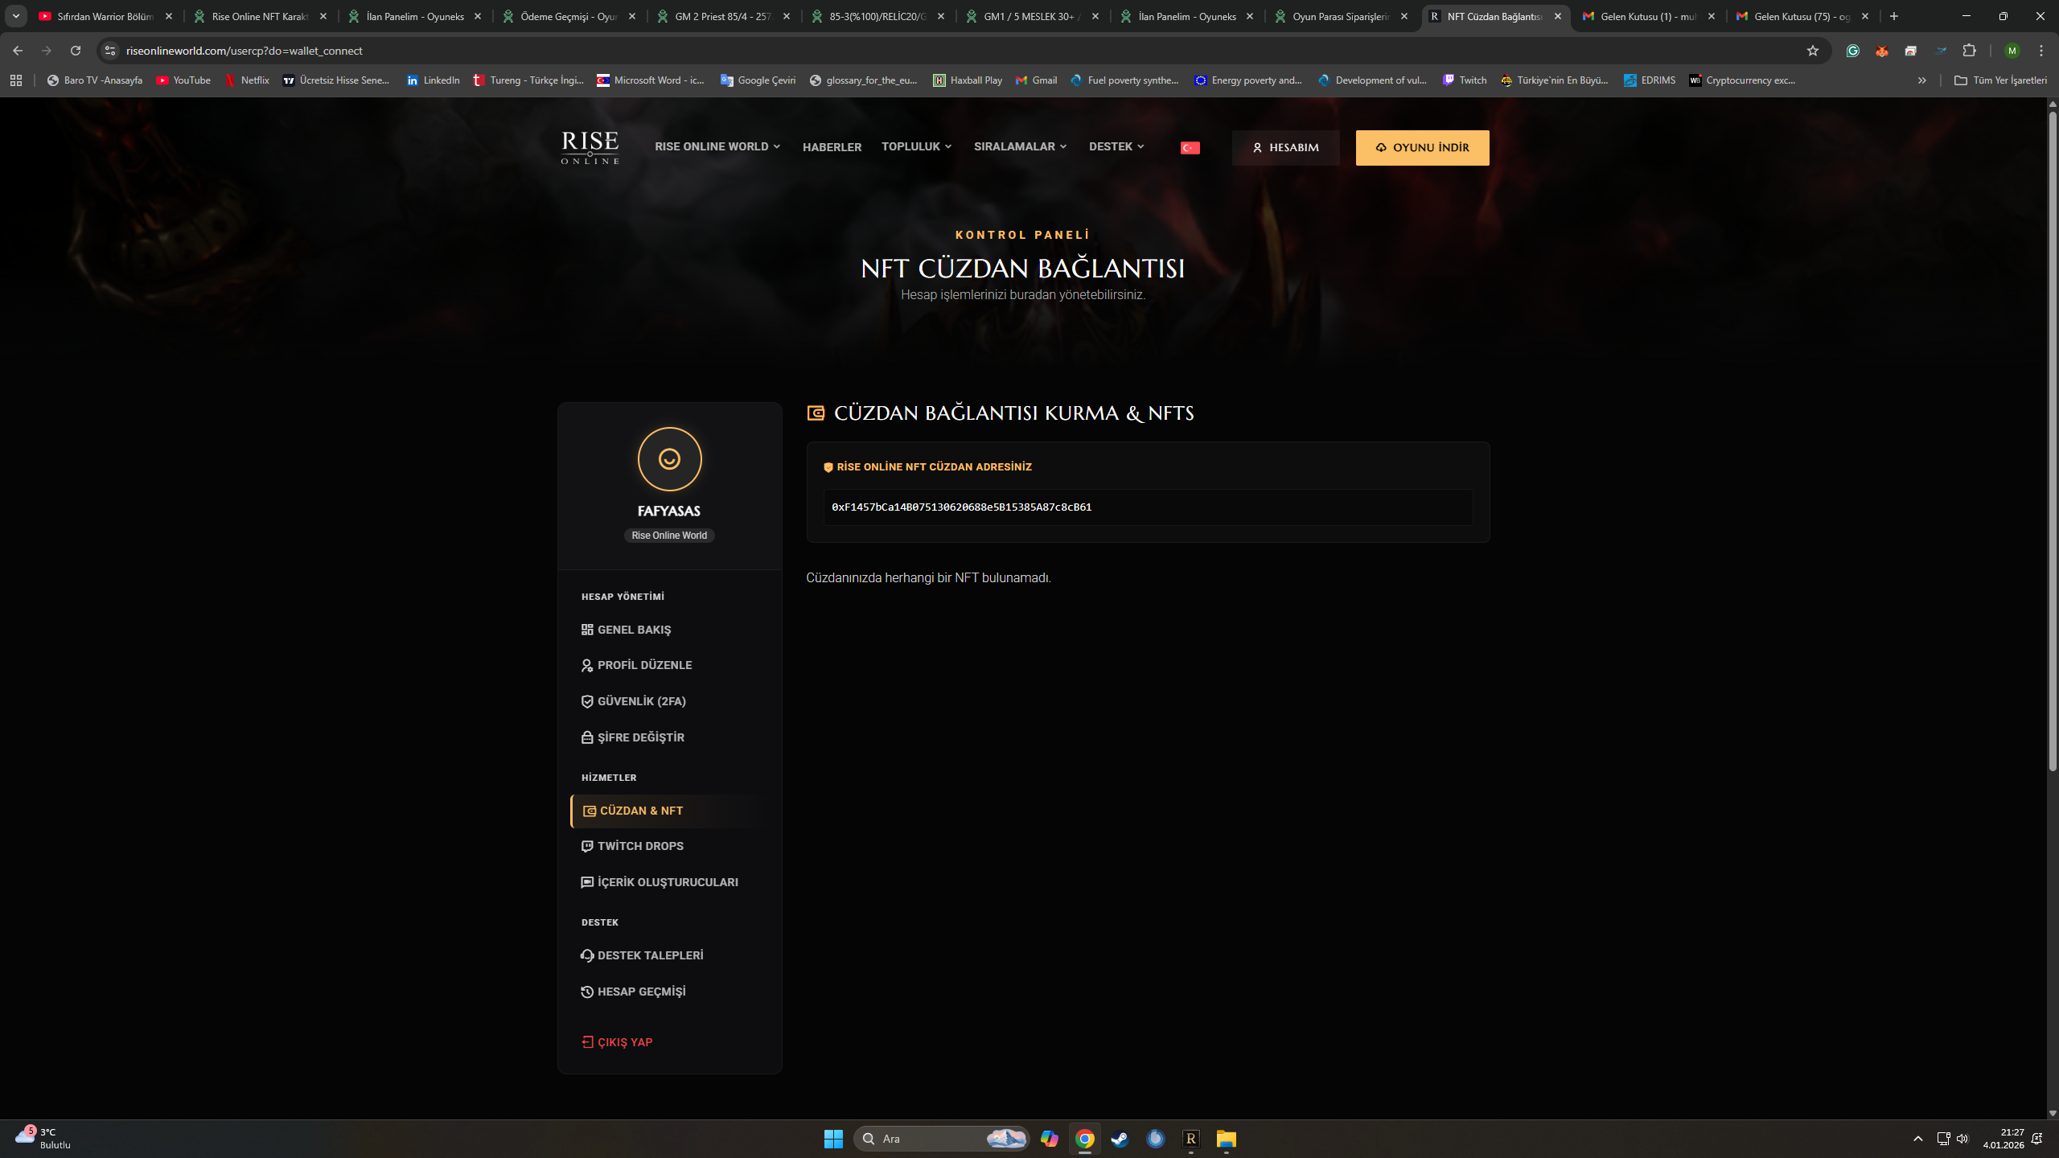
Task: Click the Grammarly extension icon
Action: tap(1853, 51)
